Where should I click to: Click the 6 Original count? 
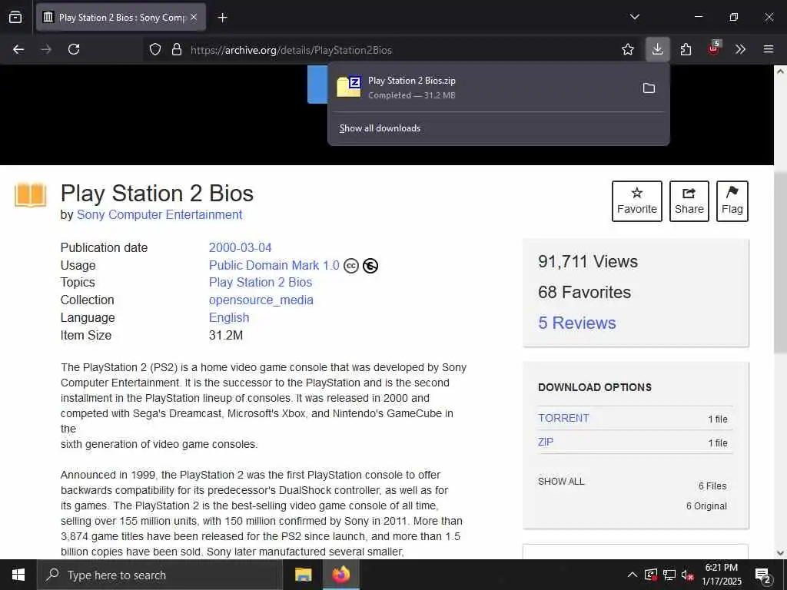pos(706,506)
